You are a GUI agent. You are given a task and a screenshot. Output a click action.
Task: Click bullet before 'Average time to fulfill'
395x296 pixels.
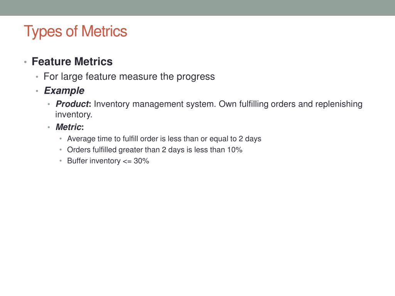click(x=61, y=139)
